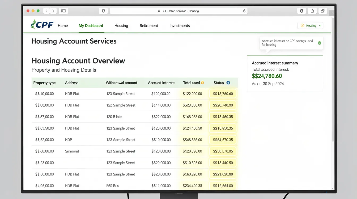Screen dimensions: 357x199
Task: Sort by Withdrawal amount column header
Action: click(121, 83)
